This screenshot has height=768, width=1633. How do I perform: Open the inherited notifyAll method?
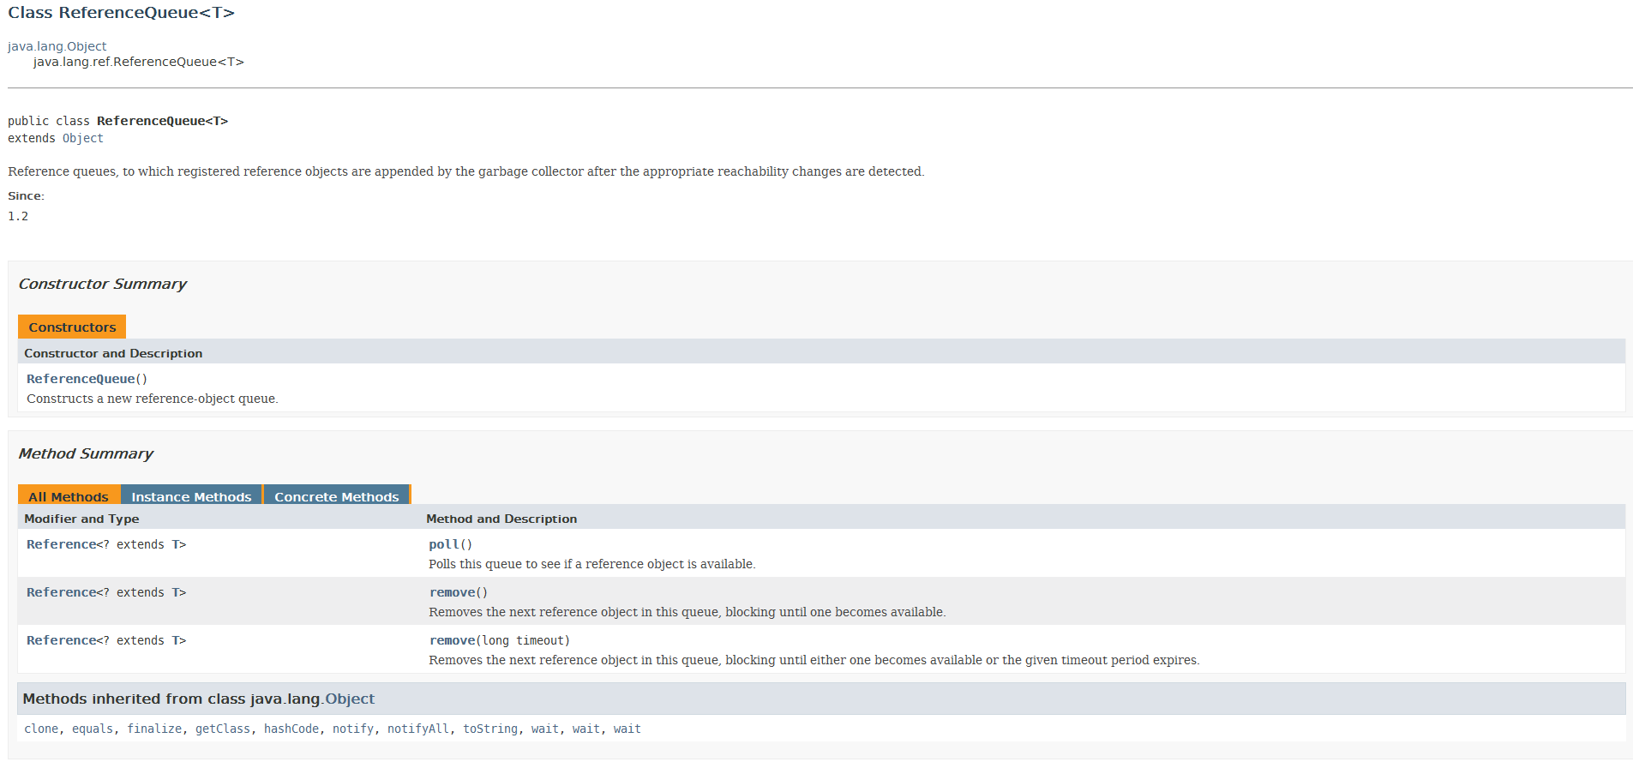coord(418,729)
